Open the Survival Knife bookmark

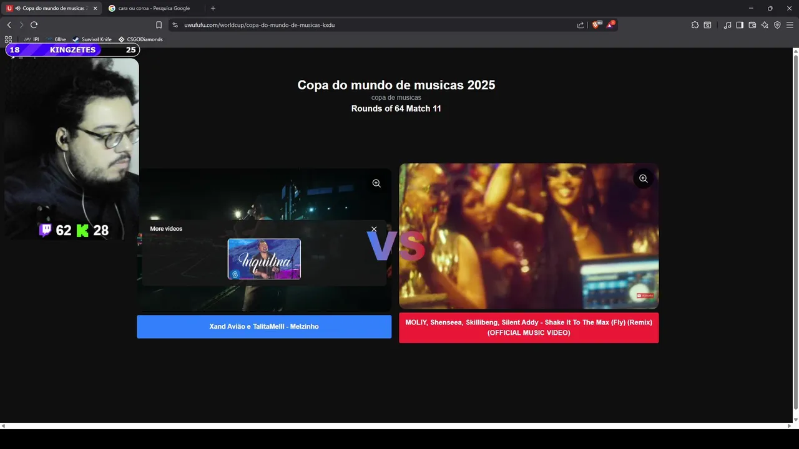click(92, 39)
